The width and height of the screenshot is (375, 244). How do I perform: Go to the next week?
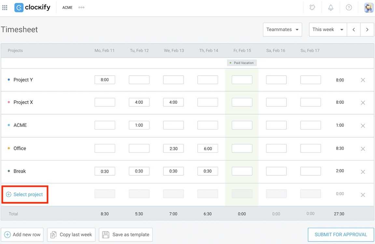pos(367,30)
